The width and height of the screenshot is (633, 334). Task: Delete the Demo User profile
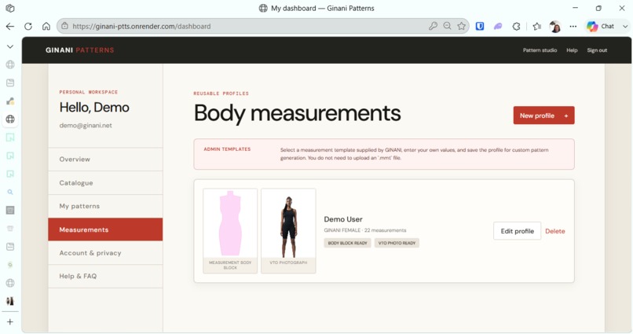pos(555,231)
